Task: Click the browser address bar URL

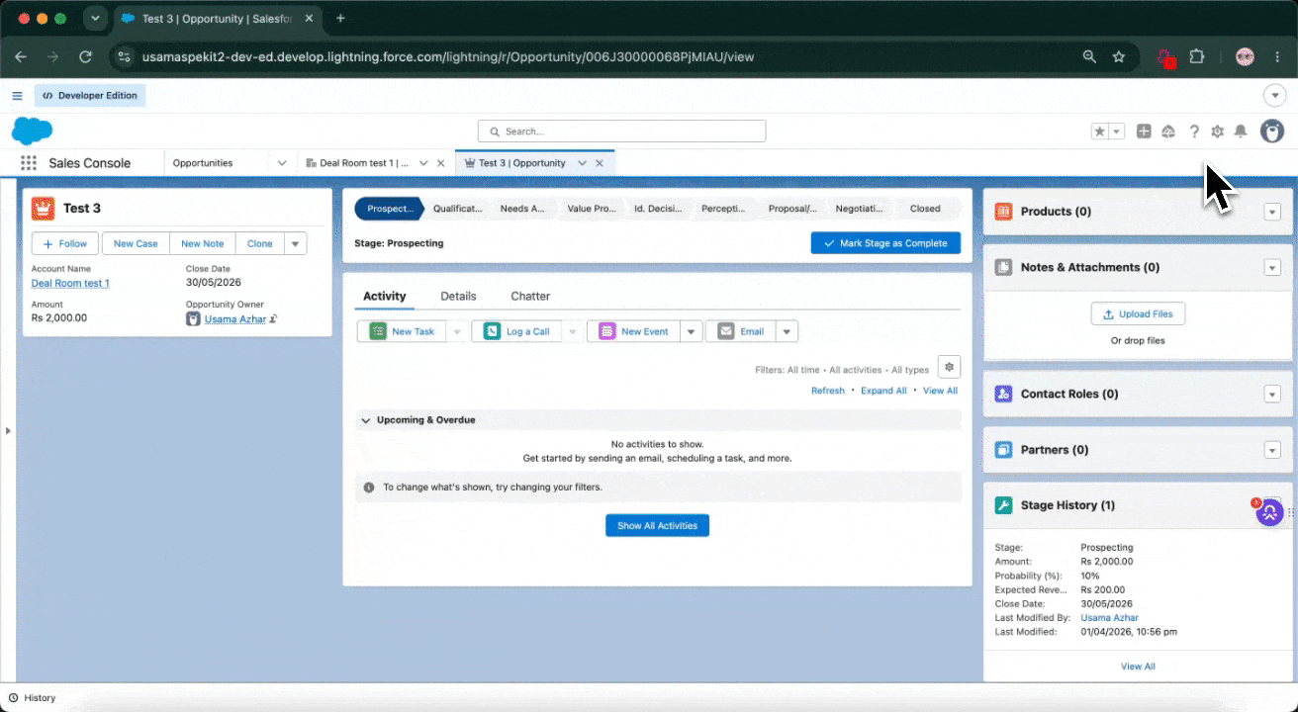Action: click(x=447, y=56)
